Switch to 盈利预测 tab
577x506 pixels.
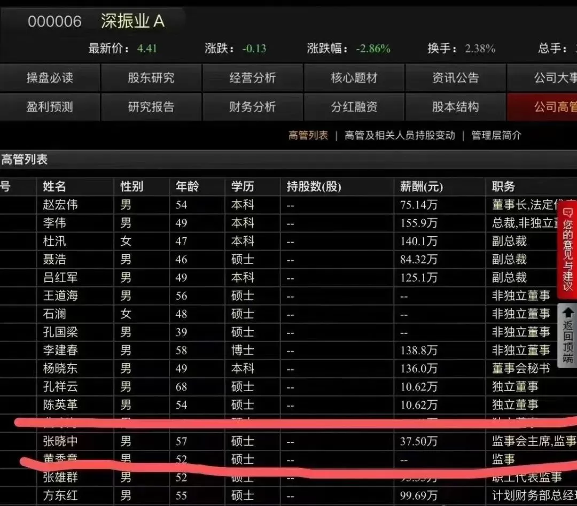coord(50,107)
